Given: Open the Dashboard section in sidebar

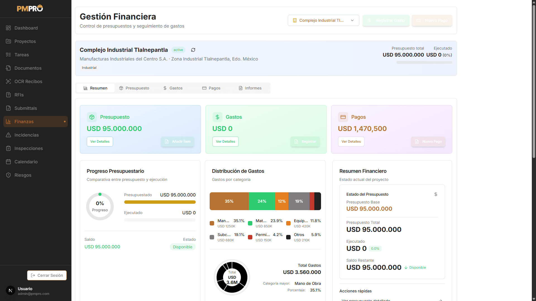Looking at the screenshot, I should click(x=26, y=28).
